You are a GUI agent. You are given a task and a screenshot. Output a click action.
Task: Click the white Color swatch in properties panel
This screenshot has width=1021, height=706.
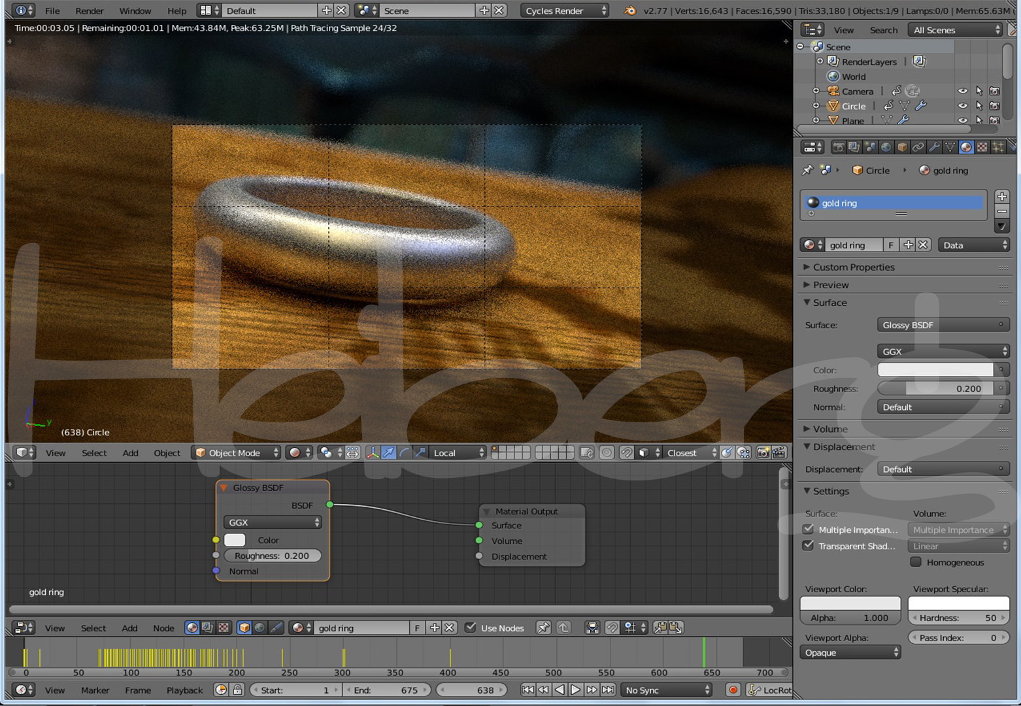pos(935,369)
